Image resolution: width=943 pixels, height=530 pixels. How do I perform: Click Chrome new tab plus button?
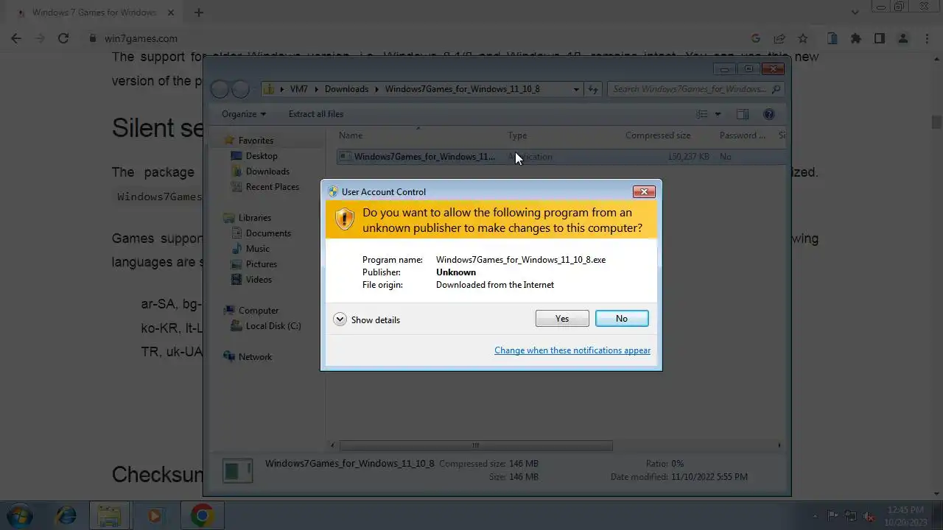click(199, 13)
